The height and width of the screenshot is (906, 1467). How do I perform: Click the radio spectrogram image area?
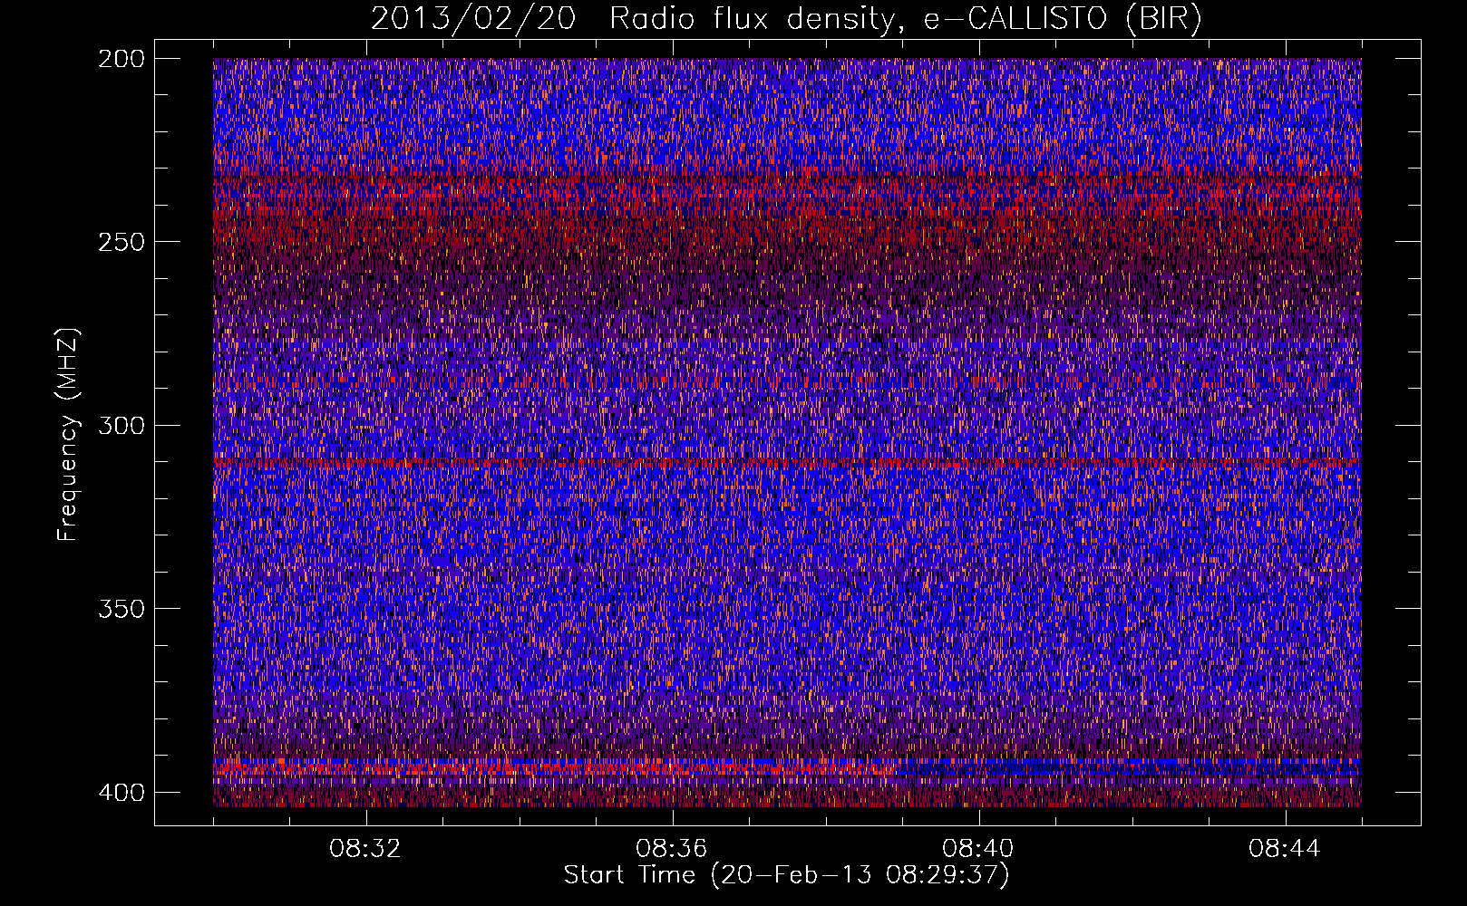click(x=787, y=432)
